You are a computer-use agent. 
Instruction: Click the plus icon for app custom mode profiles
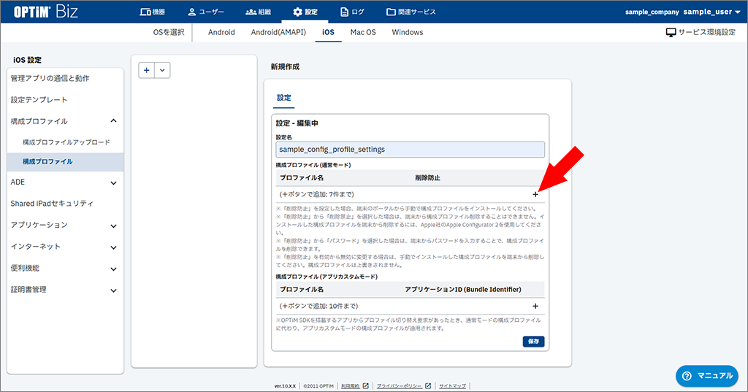coord(535,306)
